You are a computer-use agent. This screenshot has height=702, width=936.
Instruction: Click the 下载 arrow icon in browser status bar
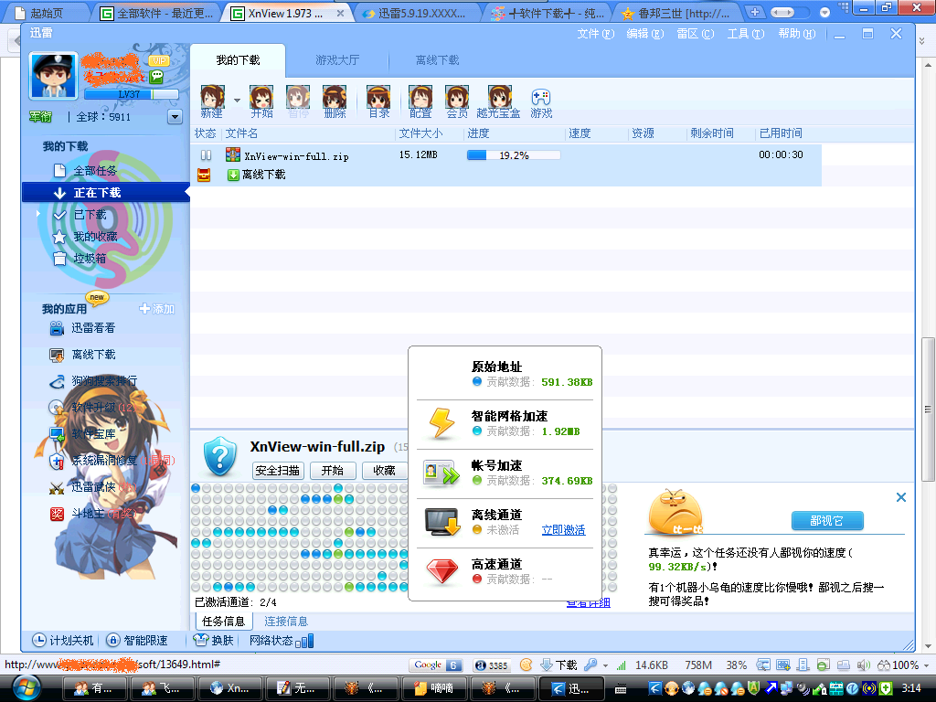point(547,665)
